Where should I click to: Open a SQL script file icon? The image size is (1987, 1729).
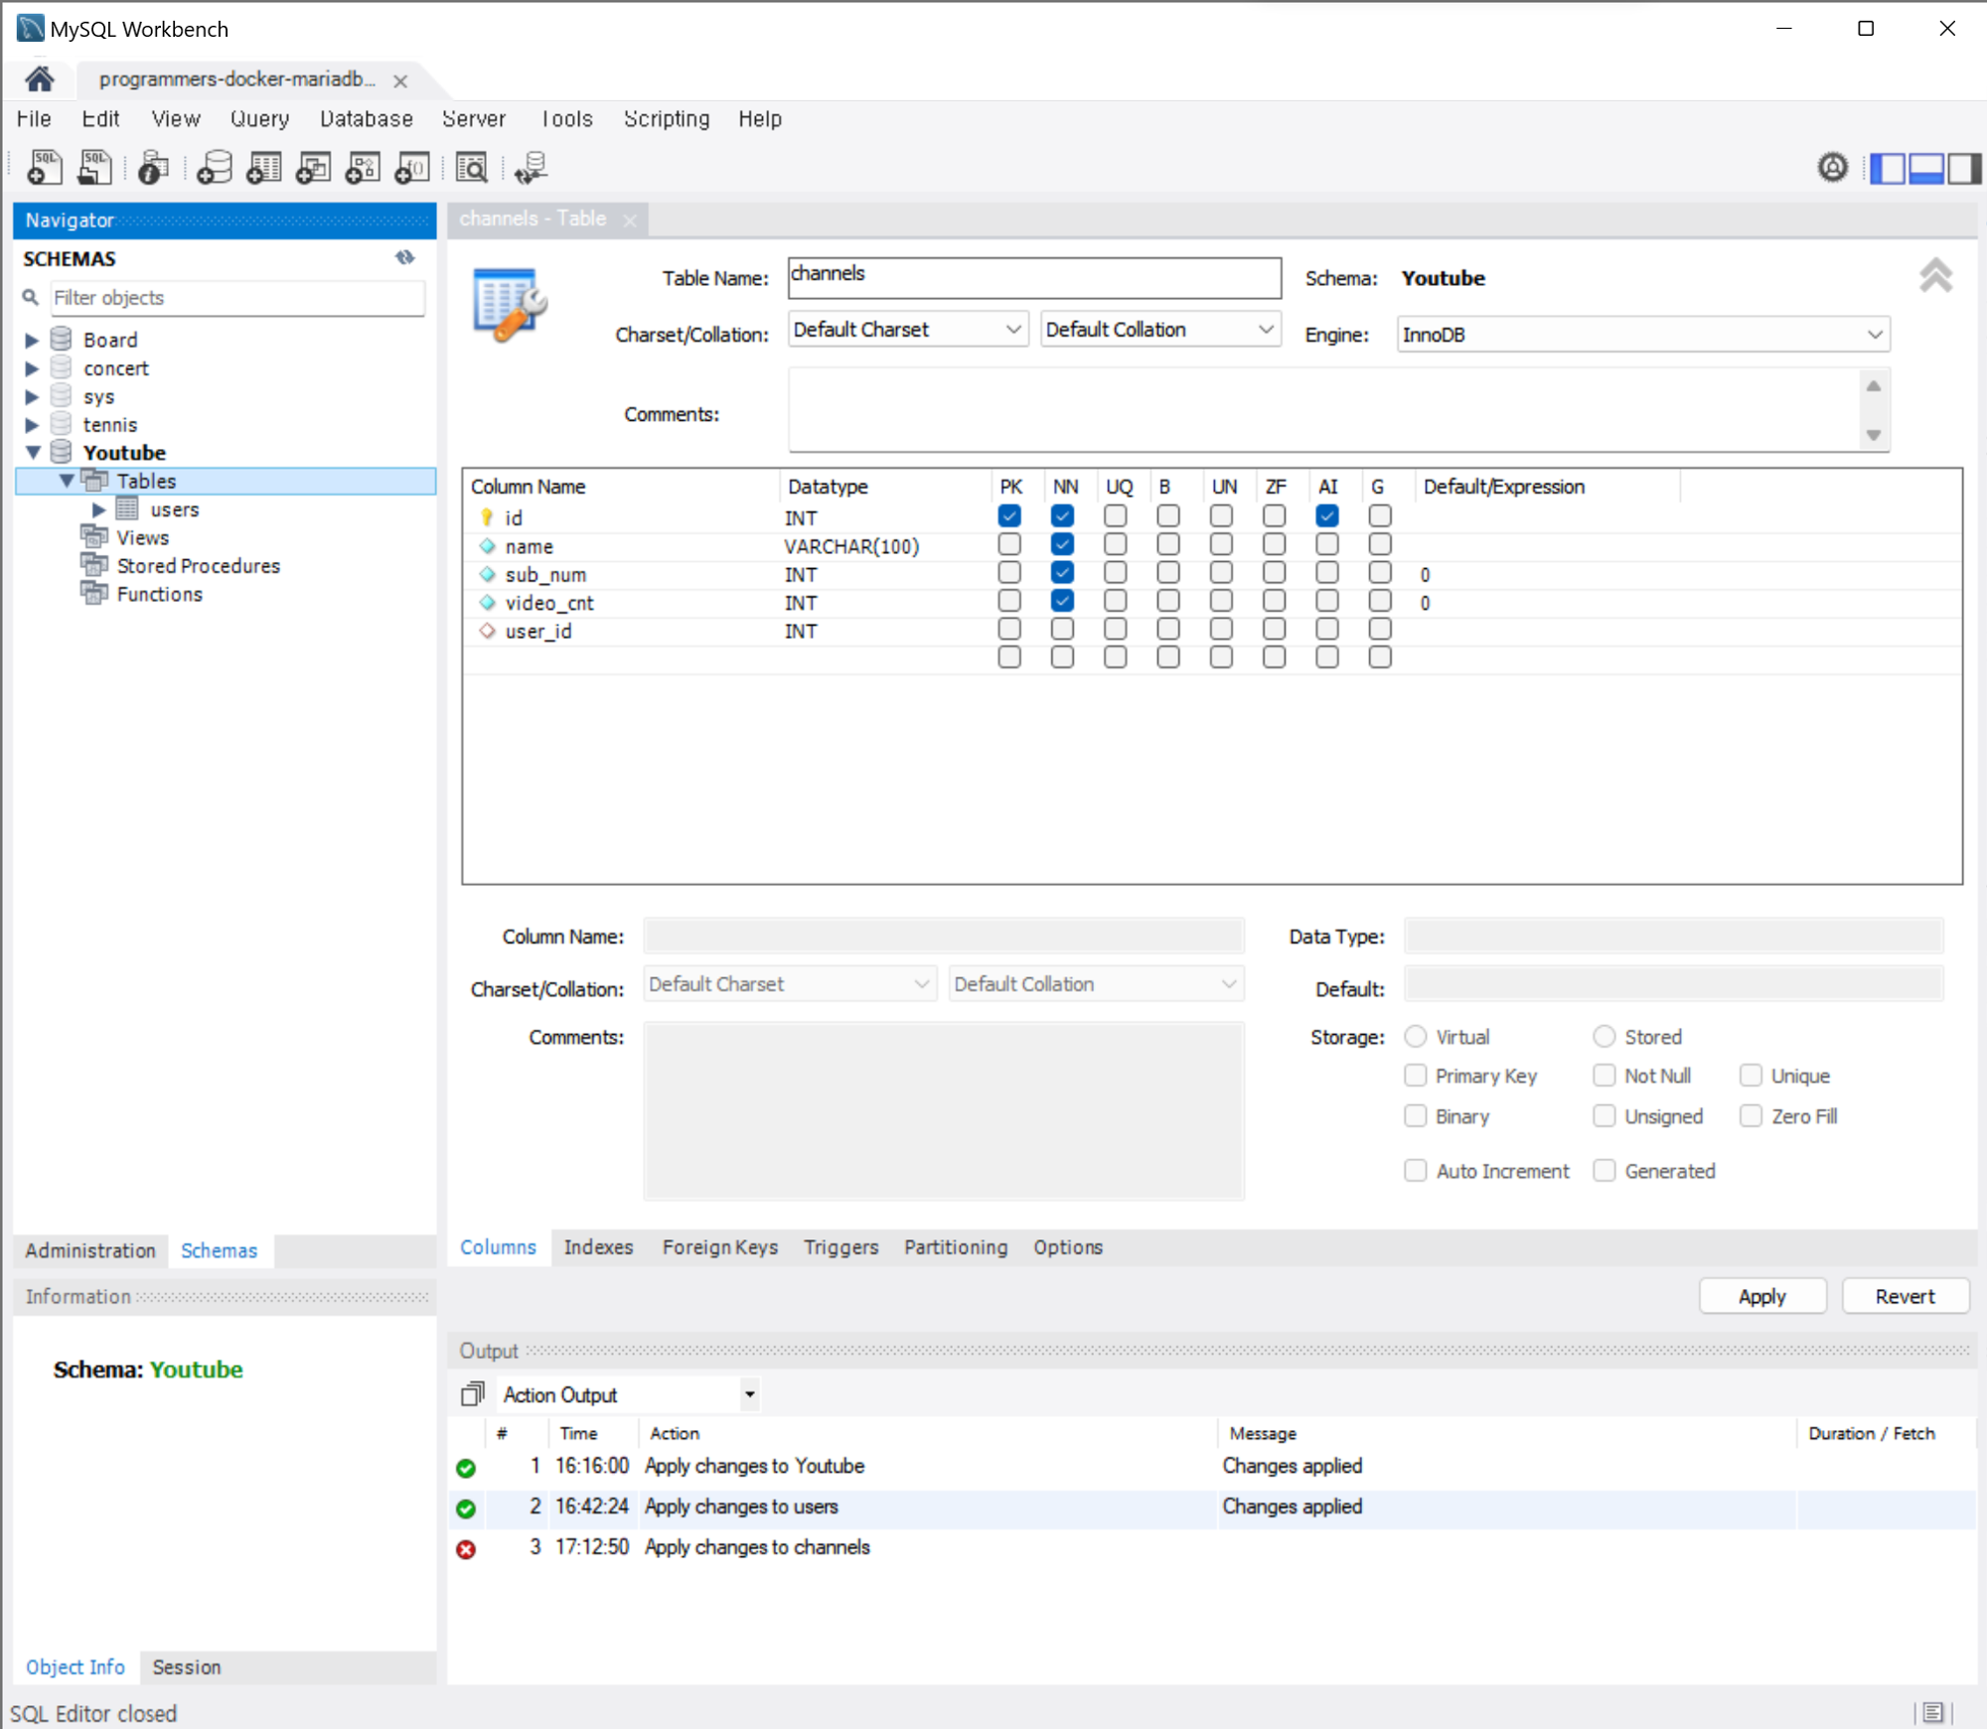pyautogui.click(x=94, y=168)
